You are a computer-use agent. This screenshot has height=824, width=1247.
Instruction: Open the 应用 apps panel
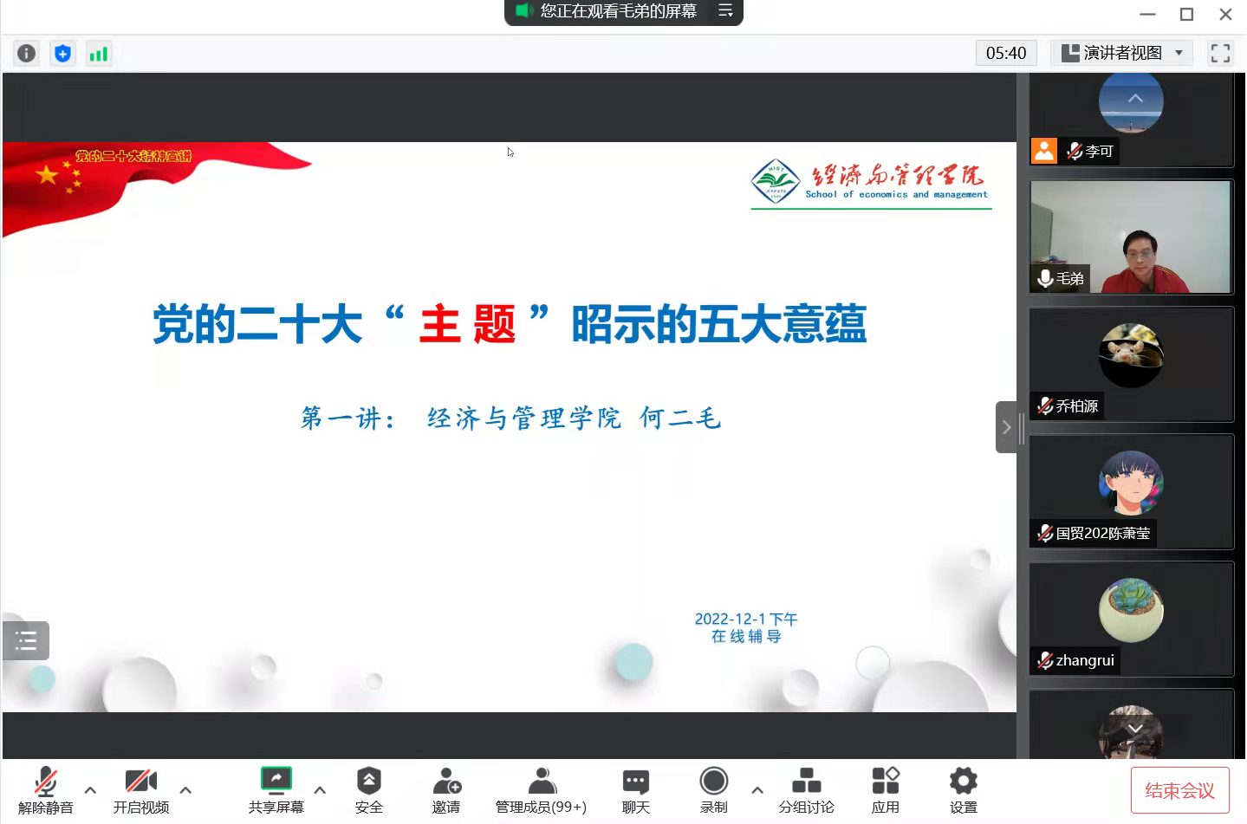click(885, 789)
